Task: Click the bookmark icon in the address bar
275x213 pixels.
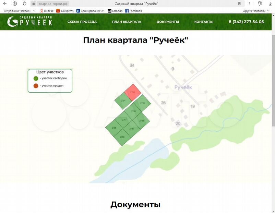Action: coord(239,3)
